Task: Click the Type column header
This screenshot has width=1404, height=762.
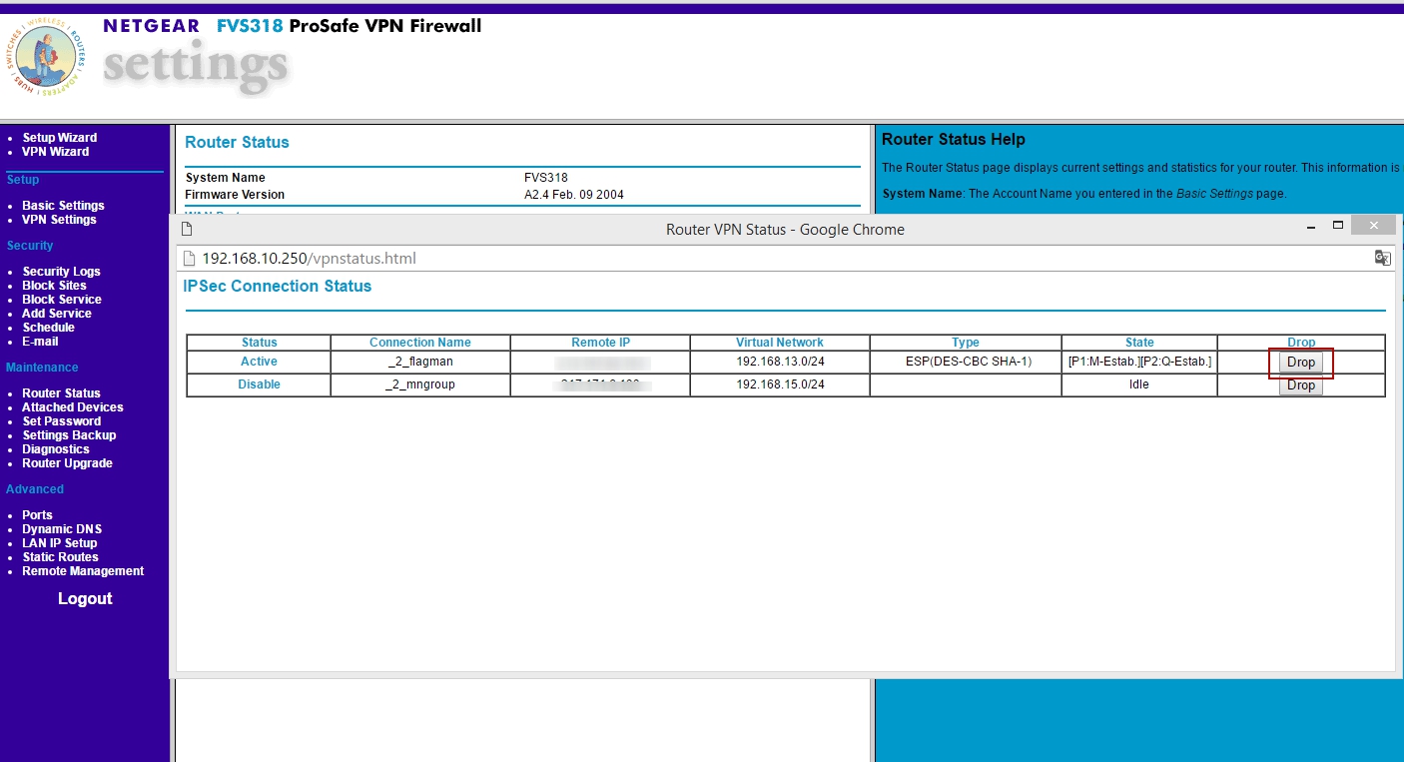Action: (x=966, y=343)
